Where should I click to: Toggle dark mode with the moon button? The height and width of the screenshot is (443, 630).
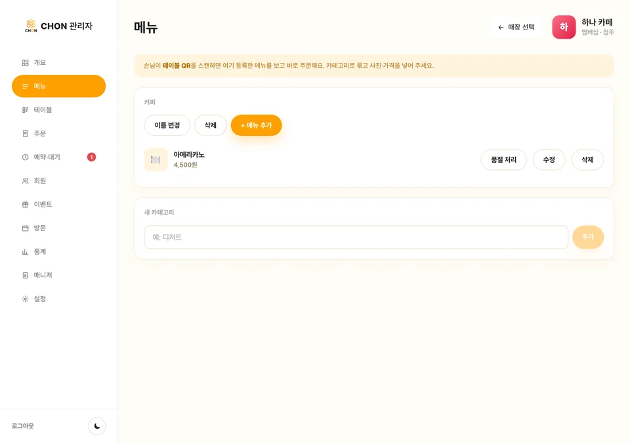tap(97, 426)
